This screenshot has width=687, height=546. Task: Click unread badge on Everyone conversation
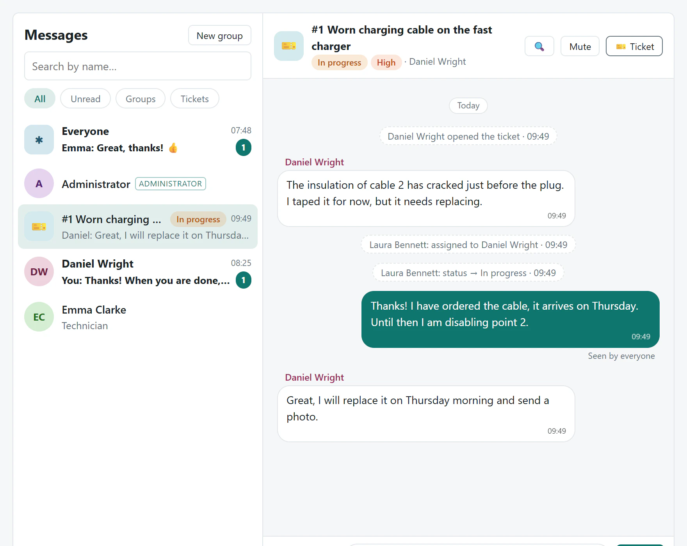pyautogui.click(x=244, y=147)
